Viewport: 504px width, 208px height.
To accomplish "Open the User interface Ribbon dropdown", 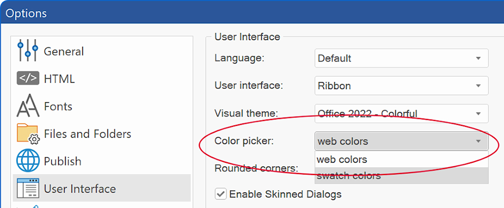I will [402, 86].
